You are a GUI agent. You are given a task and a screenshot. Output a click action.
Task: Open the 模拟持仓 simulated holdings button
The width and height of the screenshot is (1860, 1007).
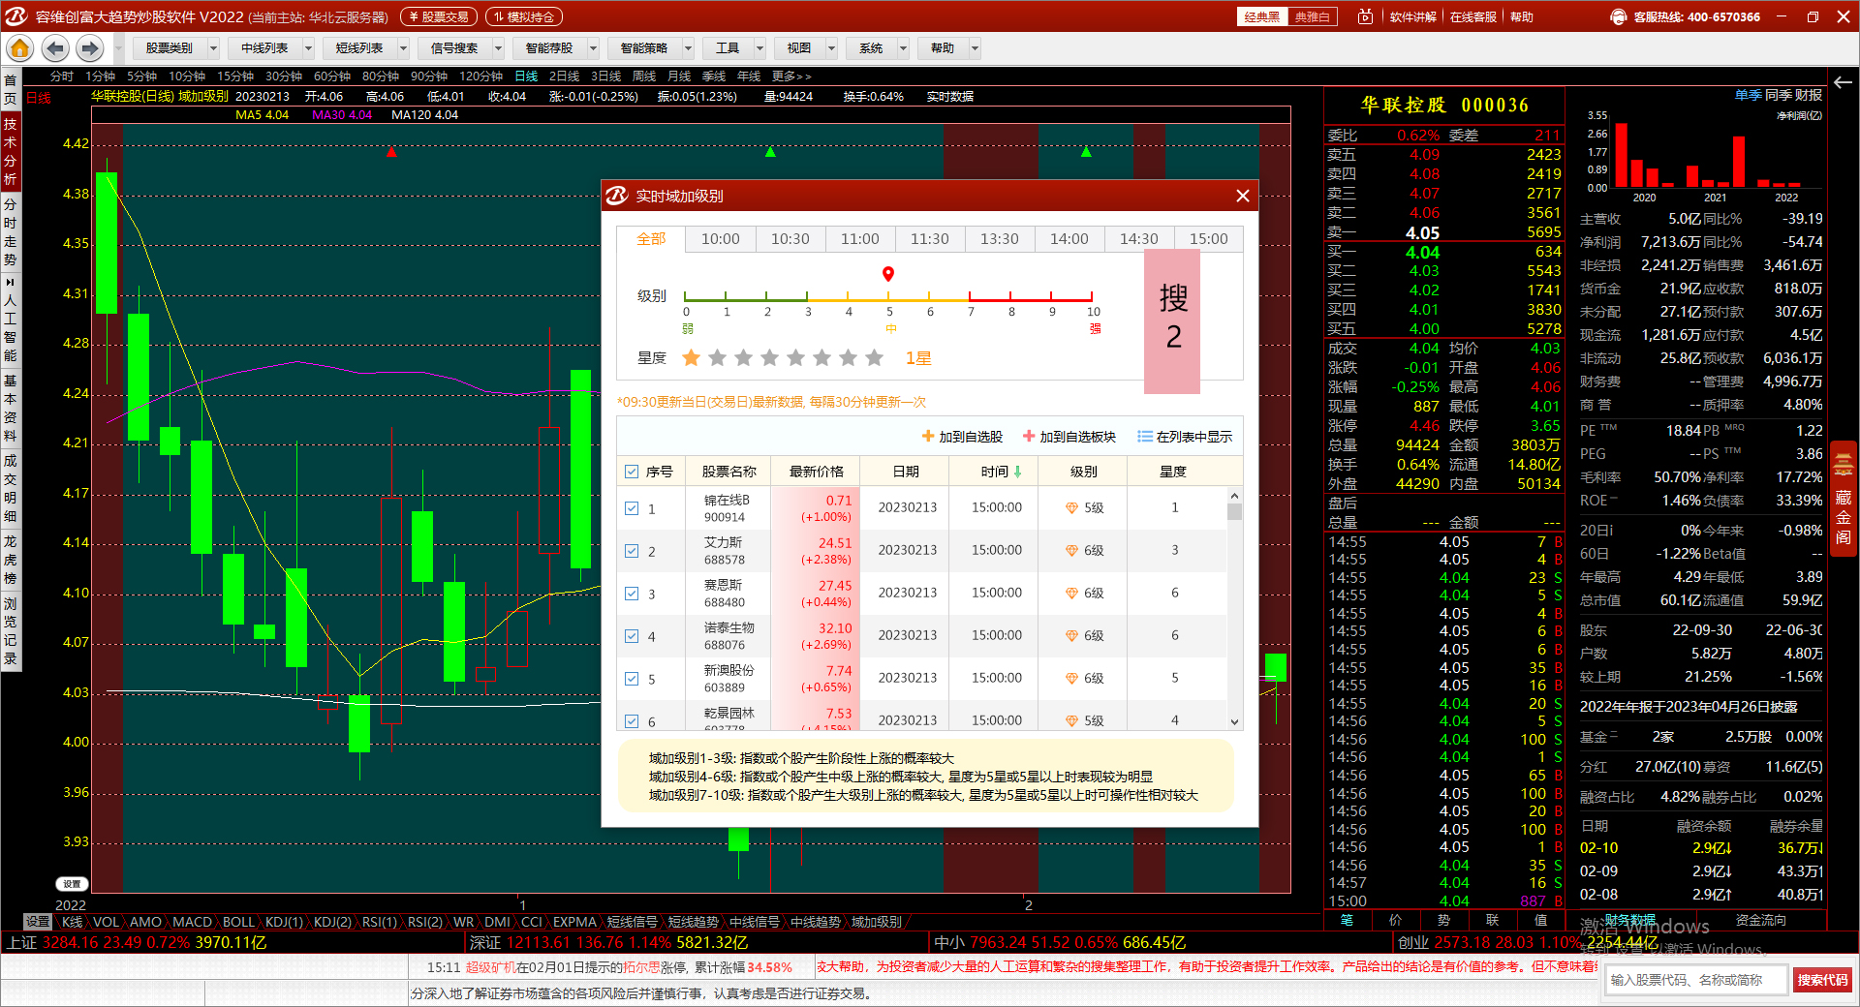click(x=524, y=16)
